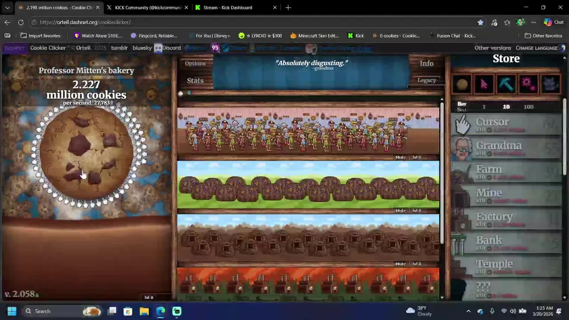Purchase the Bank building

pyautogui.click(x=506, y=243)
